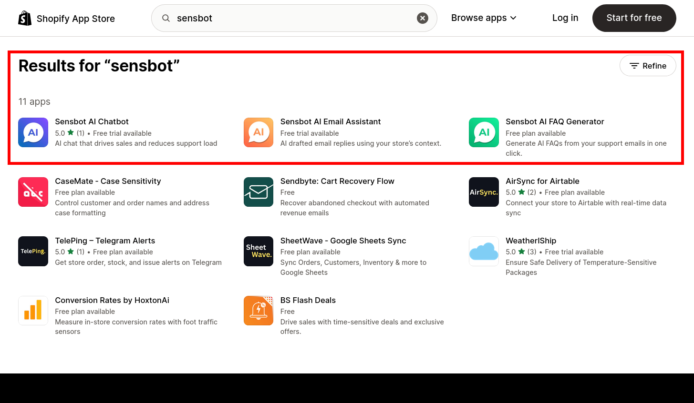Click "Control customer and order names" description
Image resolution: width=694 pixels, height=403 pixels.
(x=132, y=208)
